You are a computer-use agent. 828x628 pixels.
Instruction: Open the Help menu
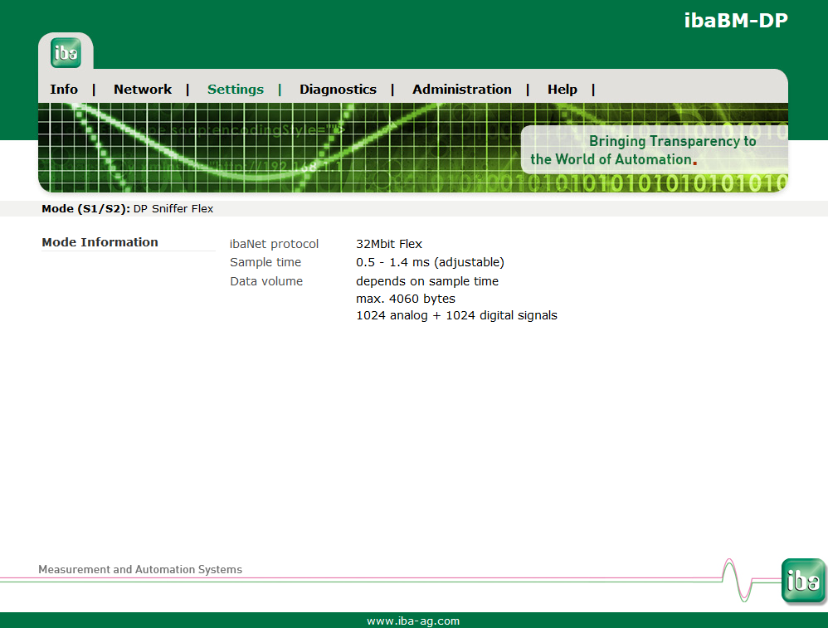coord(562,90)
